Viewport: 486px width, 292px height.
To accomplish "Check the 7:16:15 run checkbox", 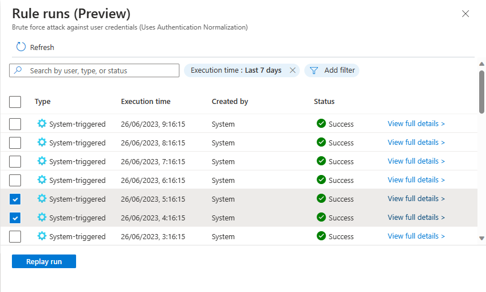I will tap(15, 161).
